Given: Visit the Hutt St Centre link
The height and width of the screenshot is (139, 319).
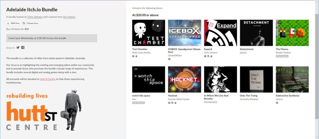Looking at the screenshot, I should (48, 79).
